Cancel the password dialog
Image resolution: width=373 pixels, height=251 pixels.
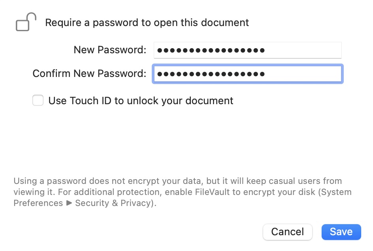pos(287,232)
